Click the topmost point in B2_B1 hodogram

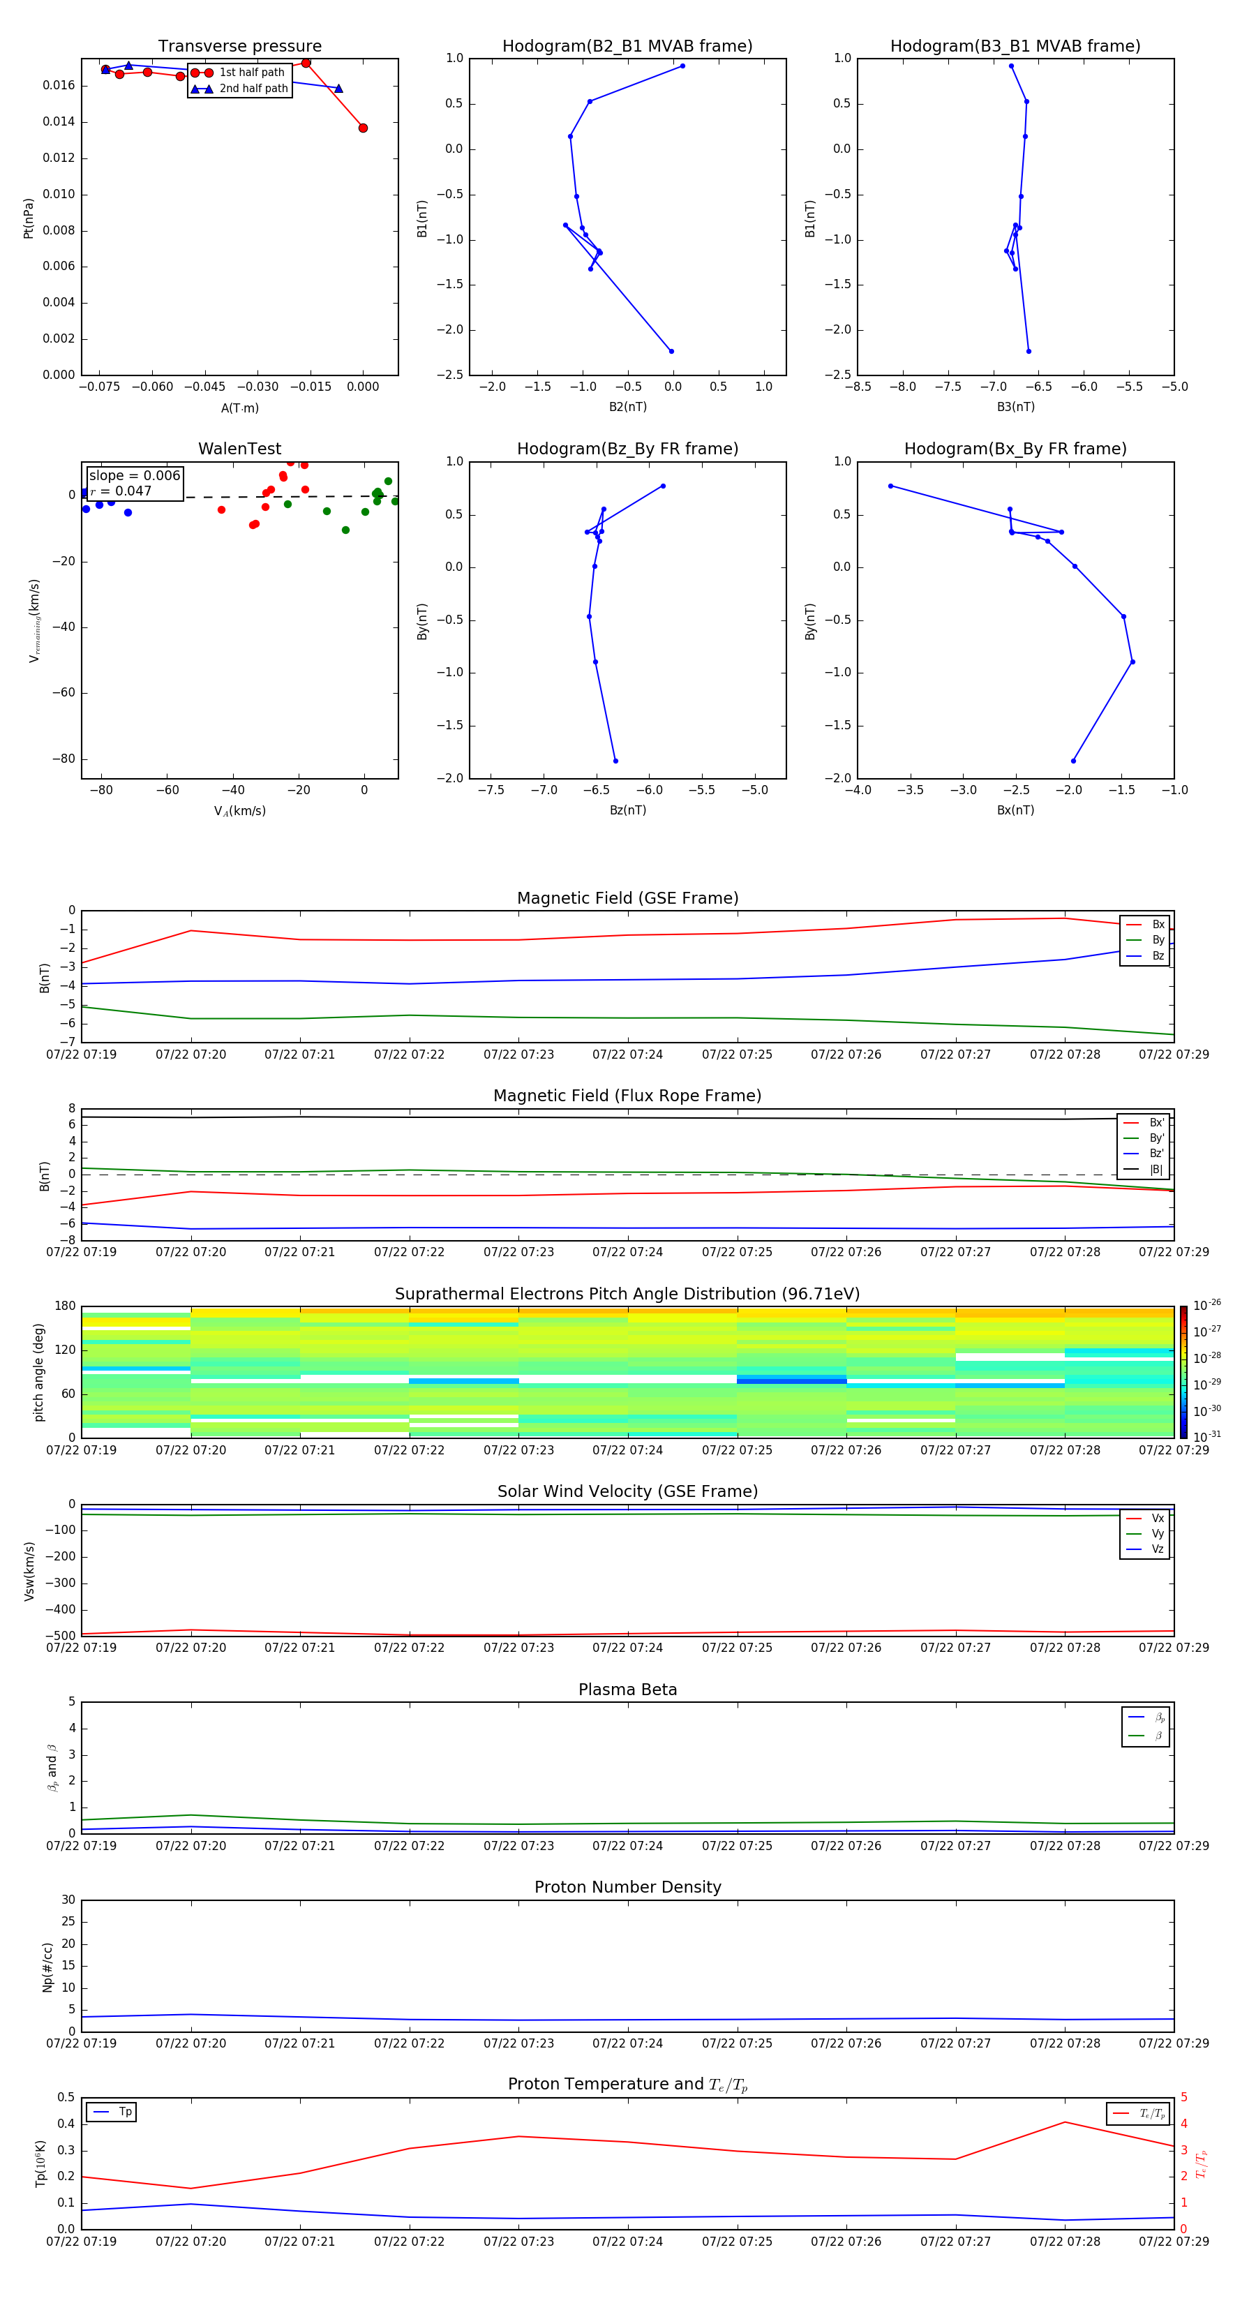[x=682, y=66]
